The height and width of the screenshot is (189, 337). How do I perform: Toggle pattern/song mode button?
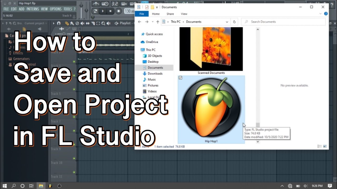click(95, 11)
